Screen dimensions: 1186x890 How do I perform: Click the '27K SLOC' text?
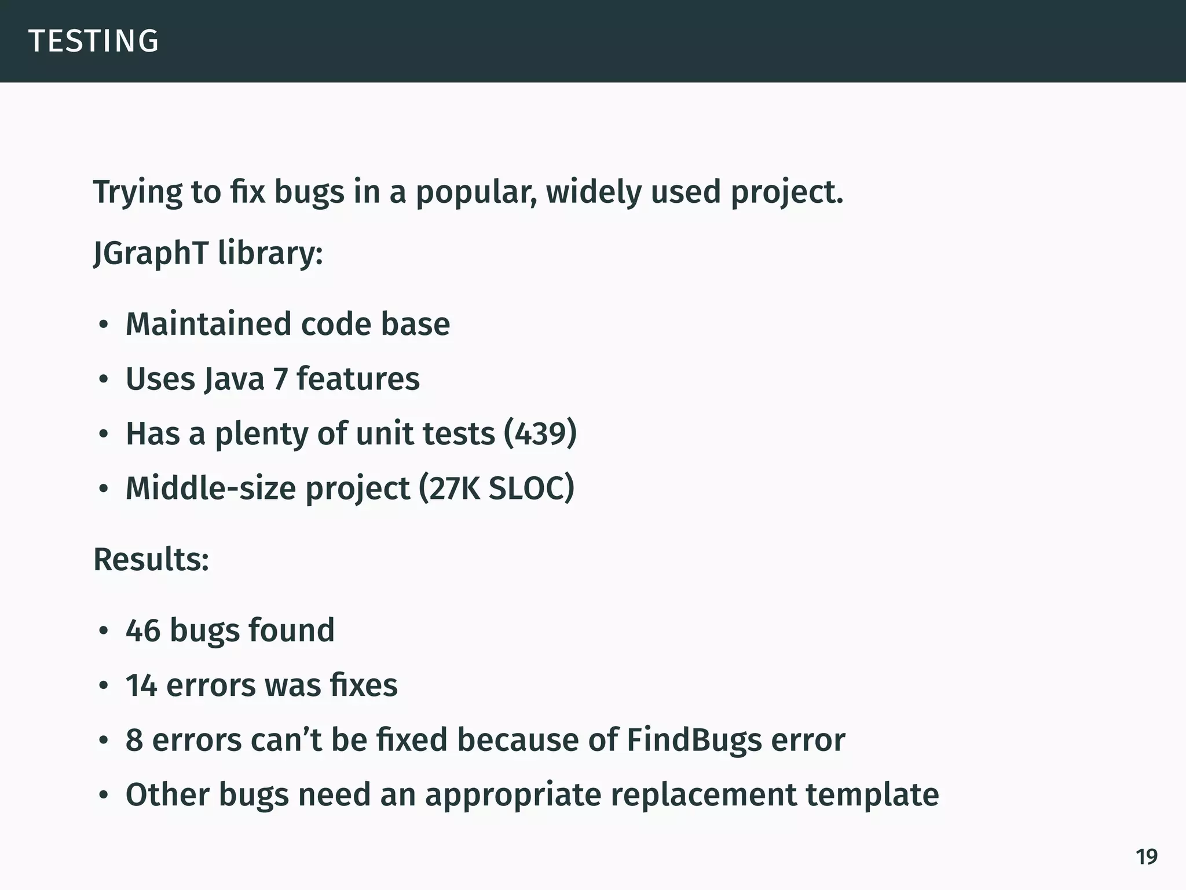pyautogui.click(x=496, y=488)
